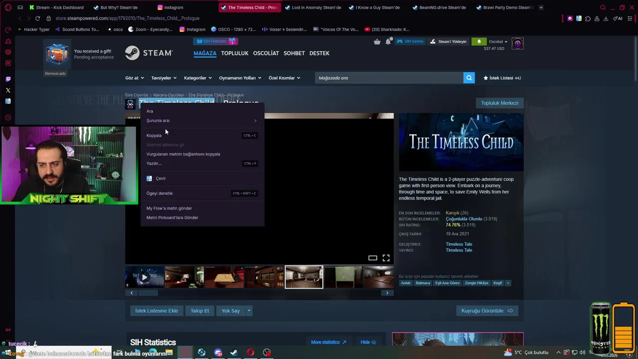Open the extensions cube icon in the toolbar
638x359 pixels.
pyautogui.click(x=588, y=18)
